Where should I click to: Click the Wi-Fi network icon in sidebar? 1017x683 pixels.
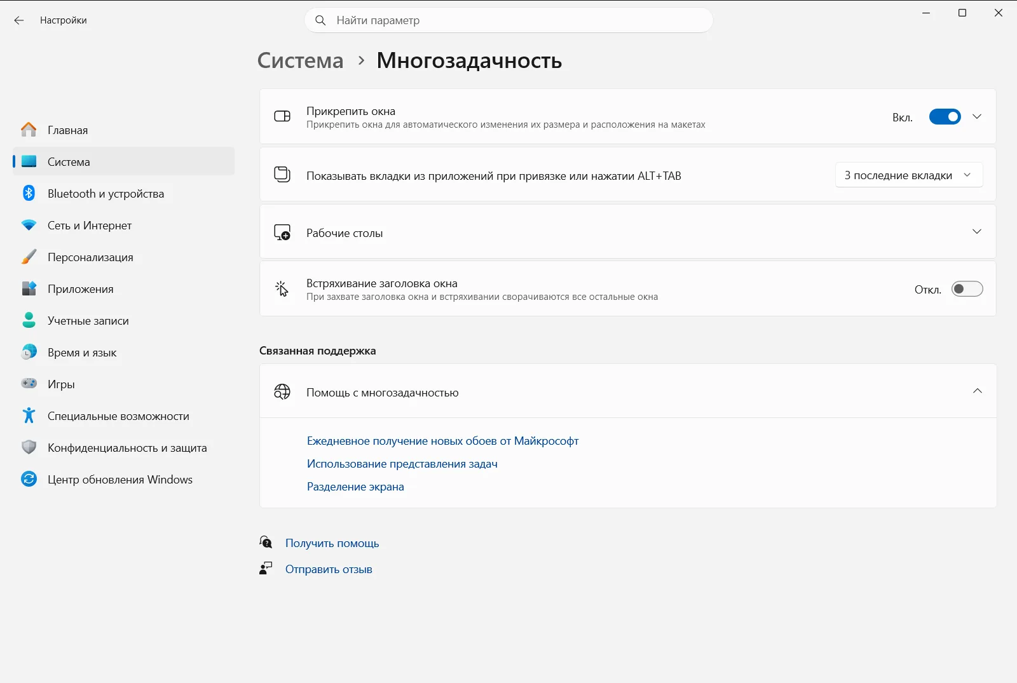(29, 225)
